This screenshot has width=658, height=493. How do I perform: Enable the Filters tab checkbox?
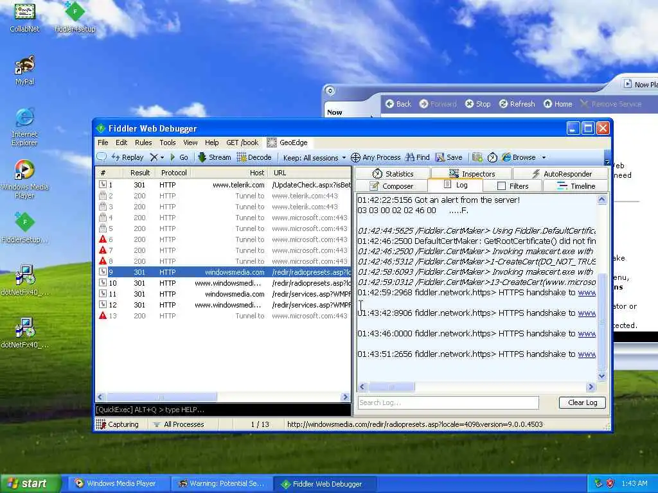(x=501, y=186)
